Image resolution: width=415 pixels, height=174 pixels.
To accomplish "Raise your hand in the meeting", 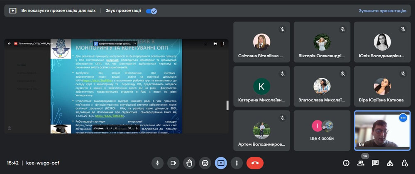I will [189, 163].
